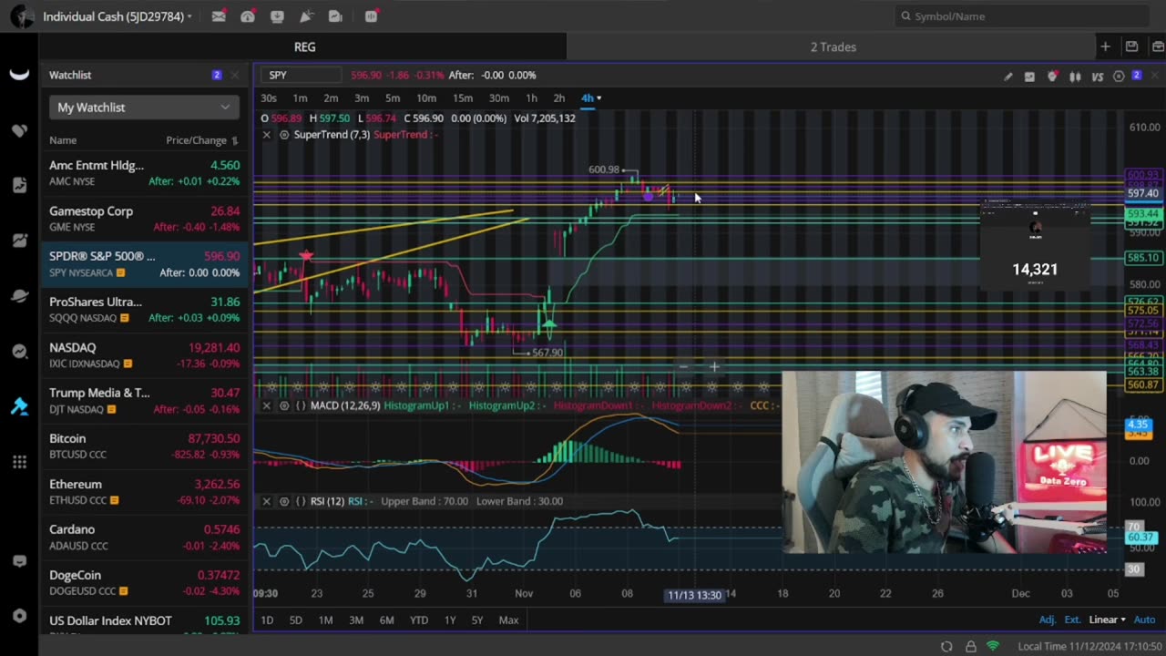The height and width of the screenshot is (656, 1166).
Task: Open MACD settings braces icon
Action: click(301, 405)
